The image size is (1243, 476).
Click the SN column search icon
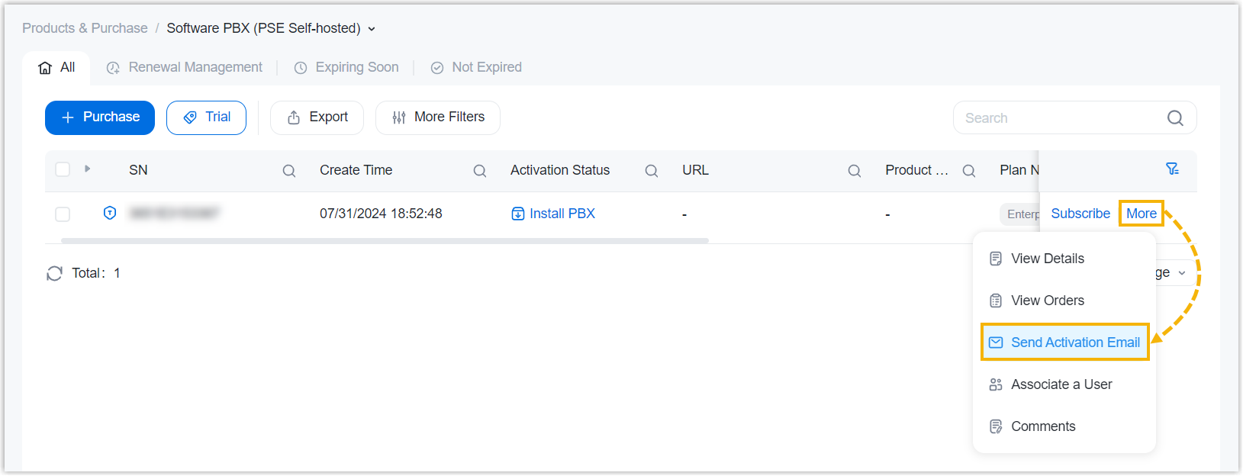pyautogui.click(x=289, y=171)
